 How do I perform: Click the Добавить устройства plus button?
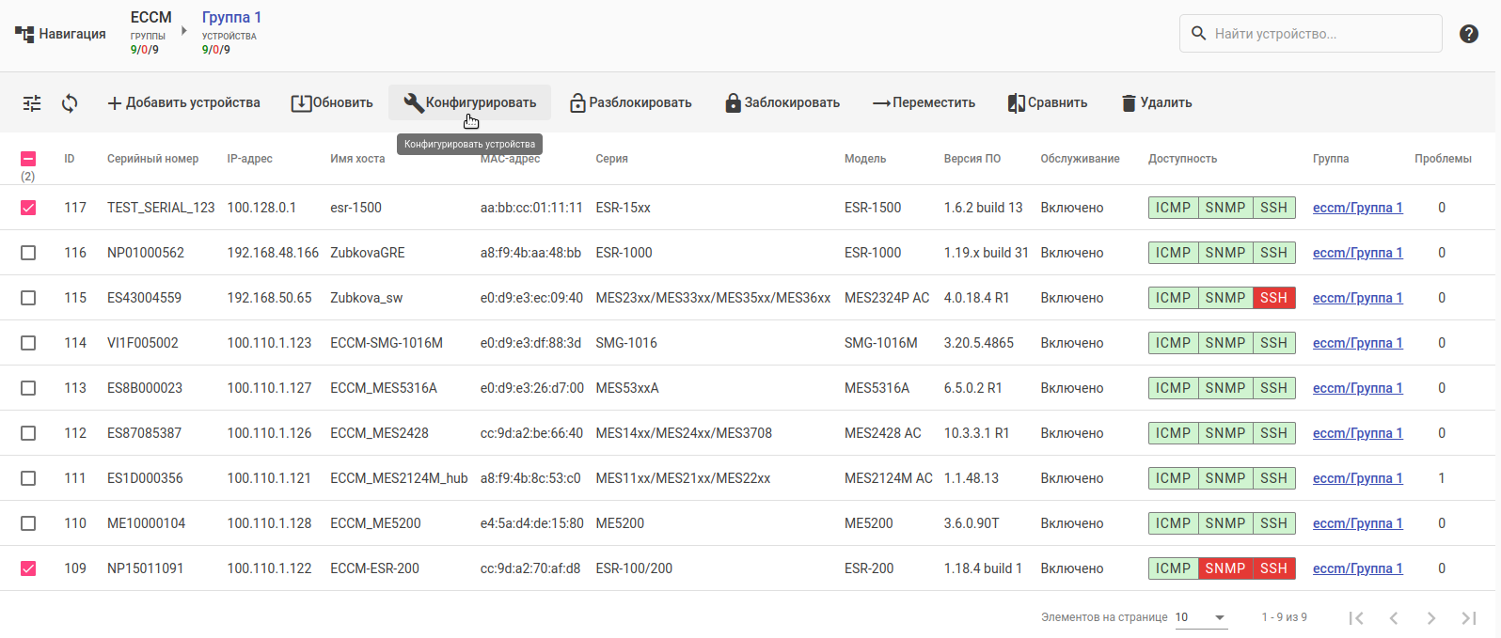point(183,103)
